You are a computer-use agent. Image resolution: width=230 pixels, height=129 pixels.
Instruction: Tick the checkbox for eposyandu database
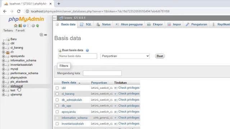point(57,112)
